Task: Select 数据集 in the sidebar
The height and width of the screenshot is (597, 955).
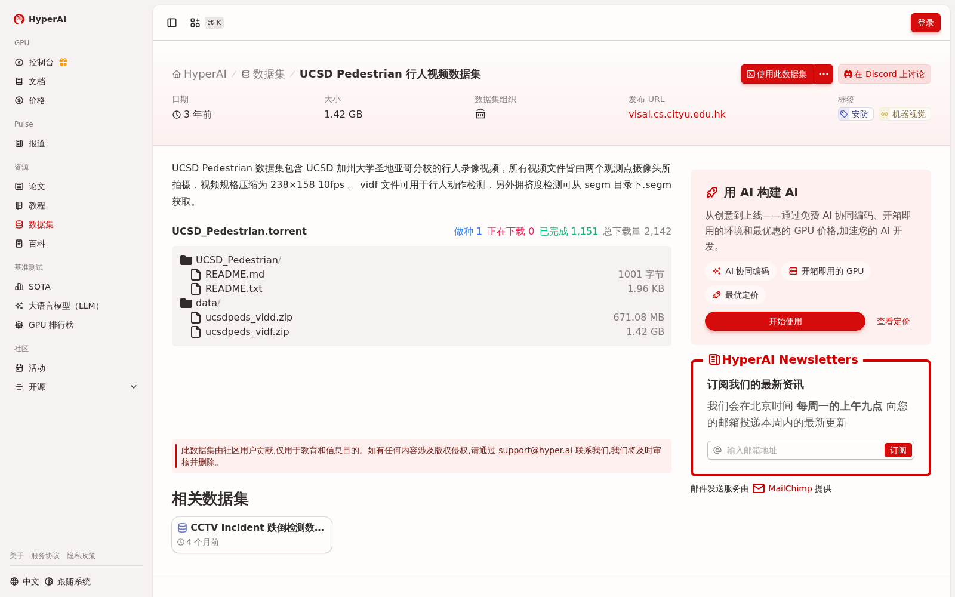Action: coord(41,224)
